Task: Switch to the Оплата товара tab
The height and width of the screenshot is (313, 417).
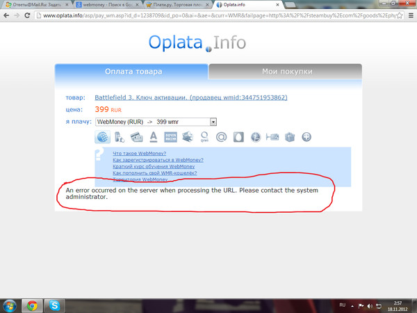Action: click(x=132, y=72)
